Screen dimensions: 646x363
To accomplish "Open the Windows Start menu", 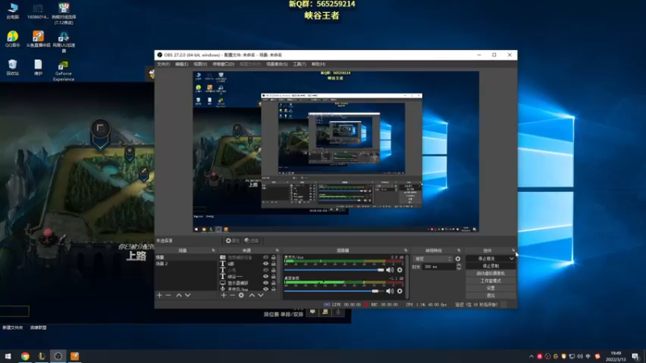I will [8, 356].
